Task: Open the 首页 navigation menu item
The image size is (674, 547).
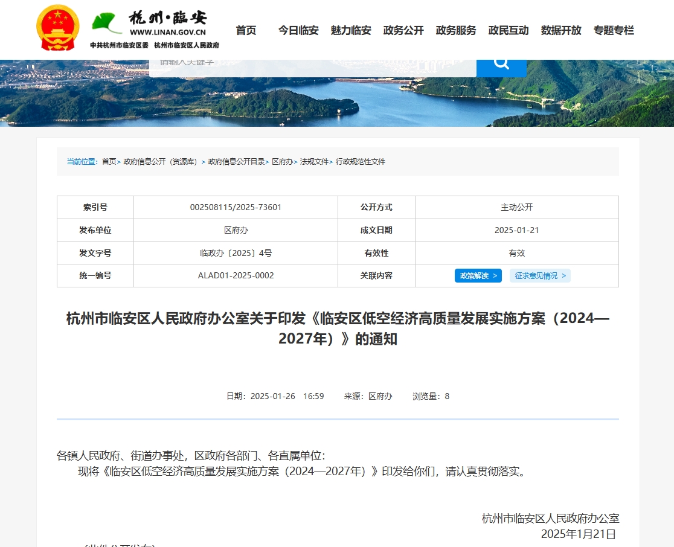Action: click(246, 30)
